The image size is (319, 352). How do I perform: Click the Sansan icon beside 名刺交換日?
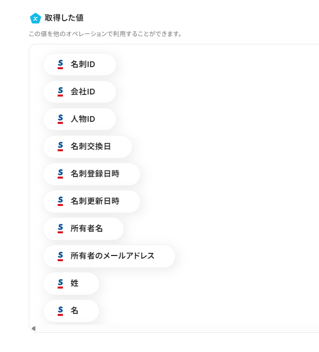pos(60,147)
